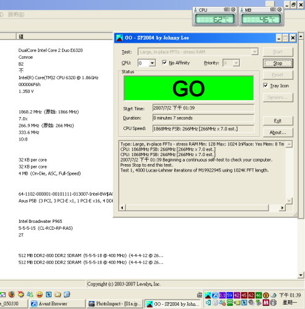This screenshot has width=305, height=309.
Task: Click the blue e icon in quick launch
Action: [67, 294]
